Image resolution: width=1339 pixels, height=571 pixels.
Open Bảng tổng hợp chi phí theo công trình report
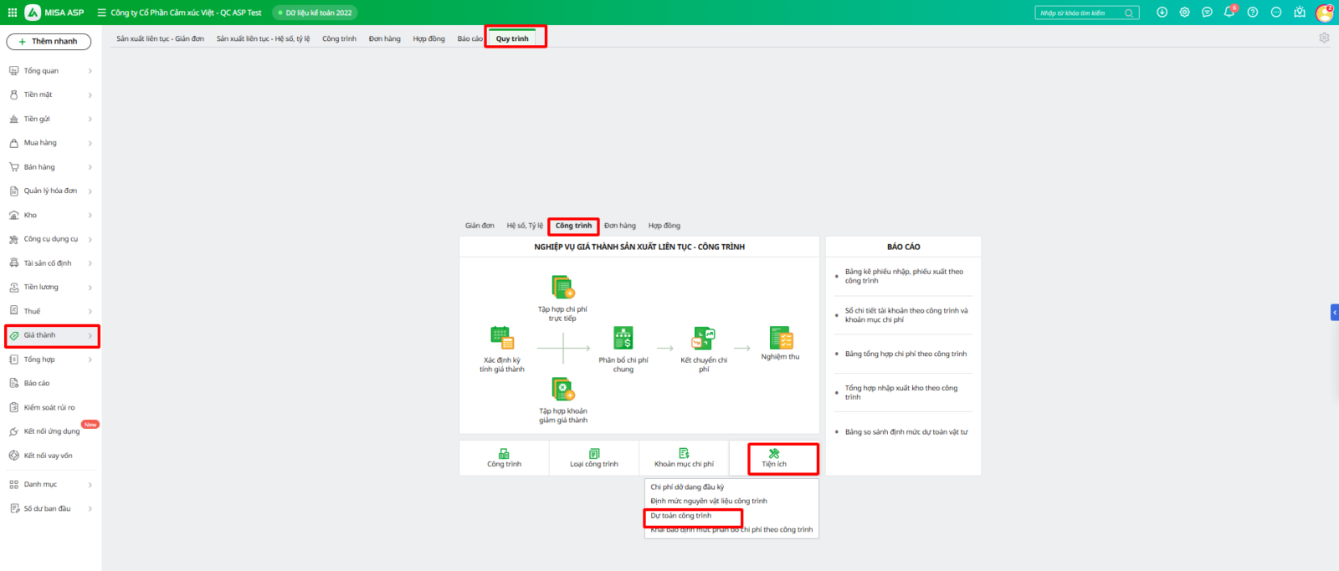point(905,354)
